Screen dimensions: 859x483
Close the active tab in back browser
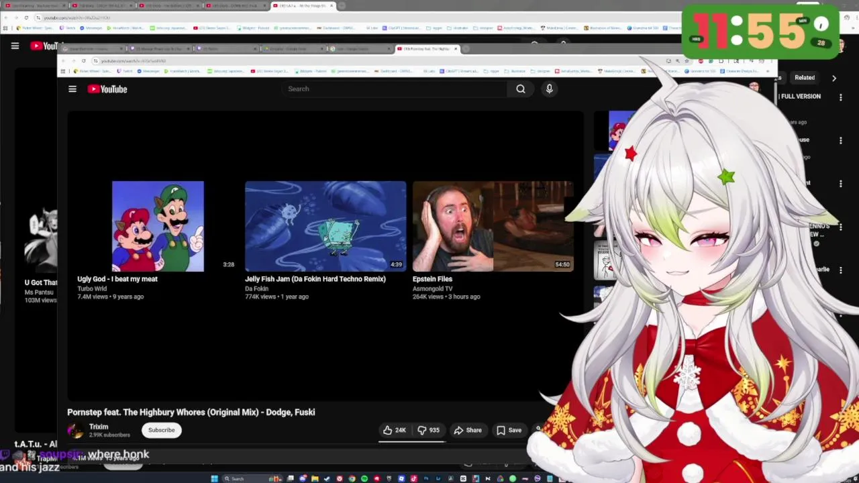pos(332,5)
